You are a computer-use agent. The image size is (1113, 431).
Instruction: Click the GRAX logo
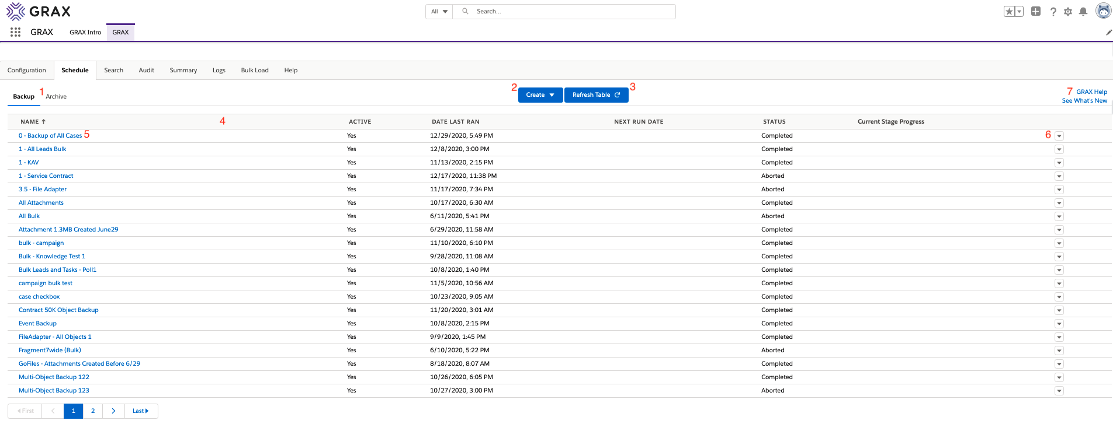pyautogui.click(x=39, y=11)
